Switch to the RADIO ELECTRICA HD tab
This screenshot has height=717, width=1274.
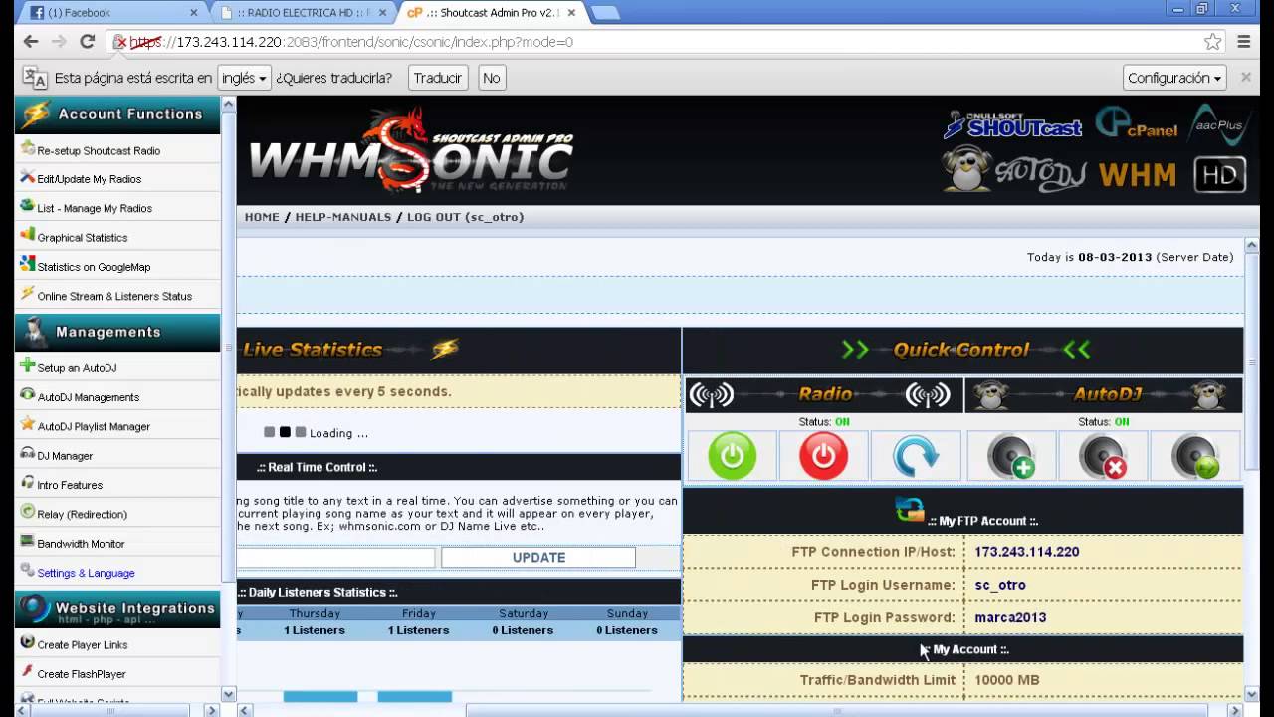(302, 13)
